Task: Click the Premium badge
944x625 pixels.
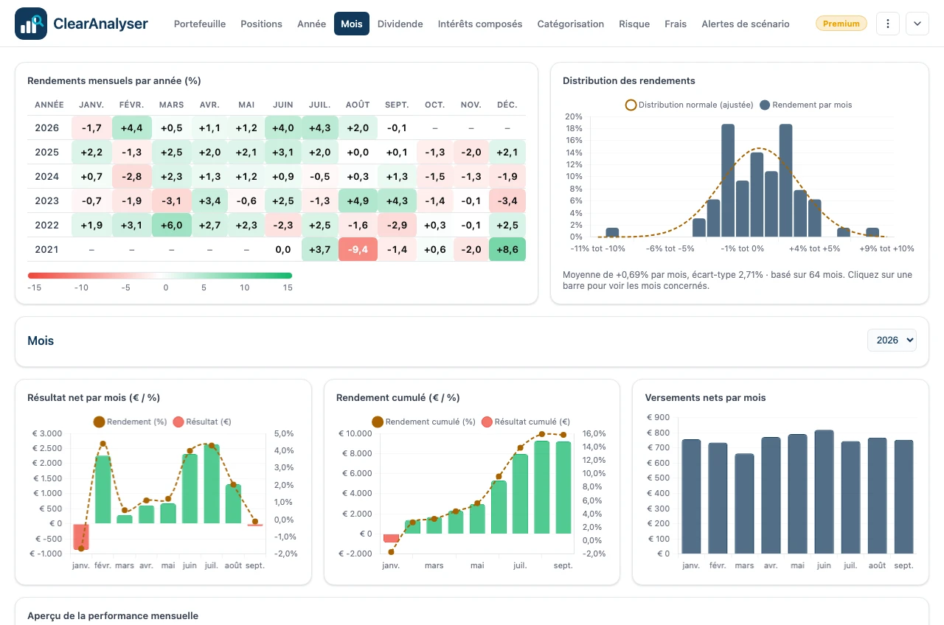Action: point(841,24)
